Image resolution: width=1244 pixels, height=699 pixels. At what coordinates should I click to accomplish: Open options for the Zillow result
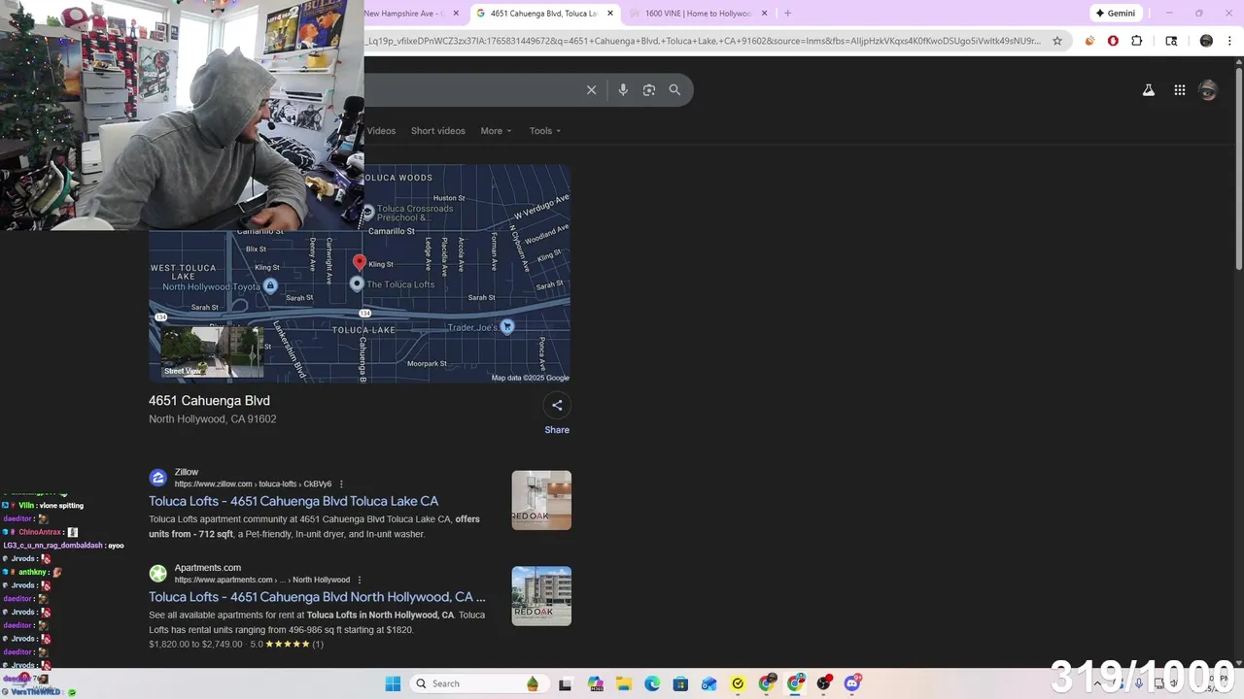341,484
